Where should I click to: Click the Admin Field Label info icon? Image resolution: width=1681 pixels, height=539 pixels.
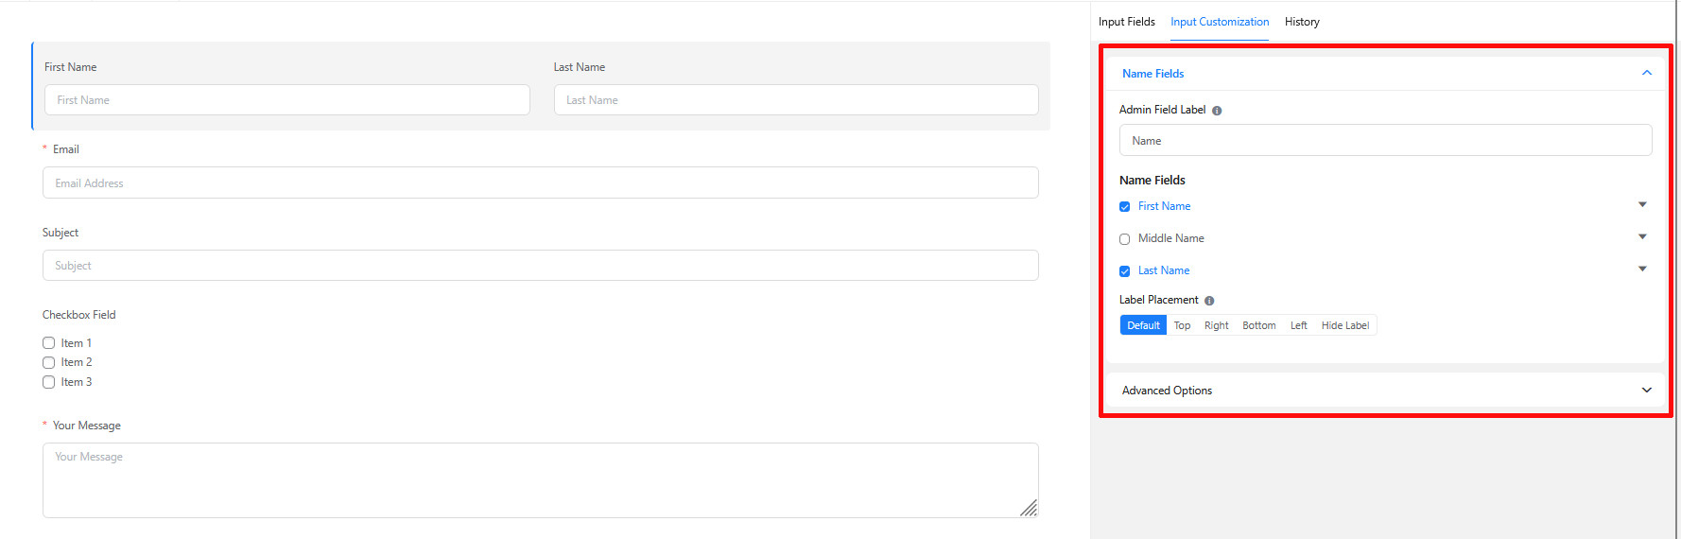coord(1217,111)
